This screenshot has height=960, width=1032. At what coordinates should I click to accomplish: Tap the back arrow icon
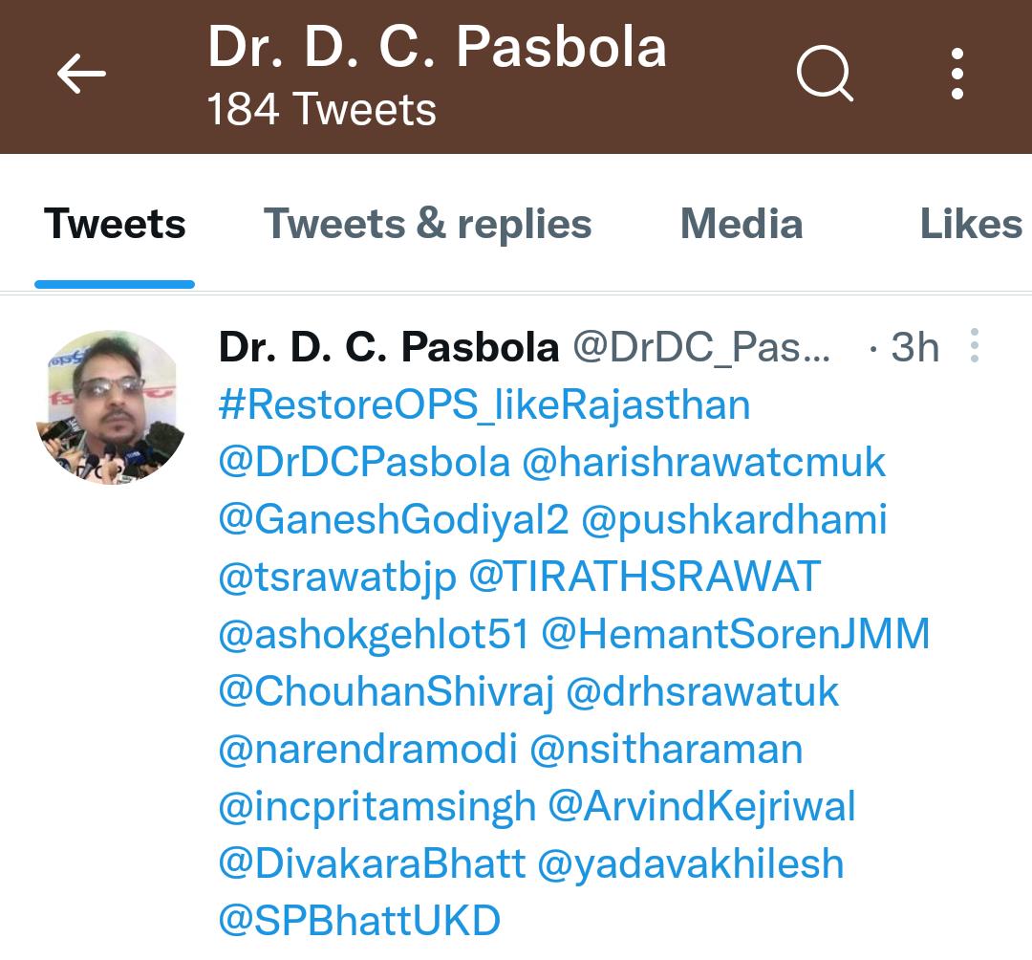click(x=81, y=74)
